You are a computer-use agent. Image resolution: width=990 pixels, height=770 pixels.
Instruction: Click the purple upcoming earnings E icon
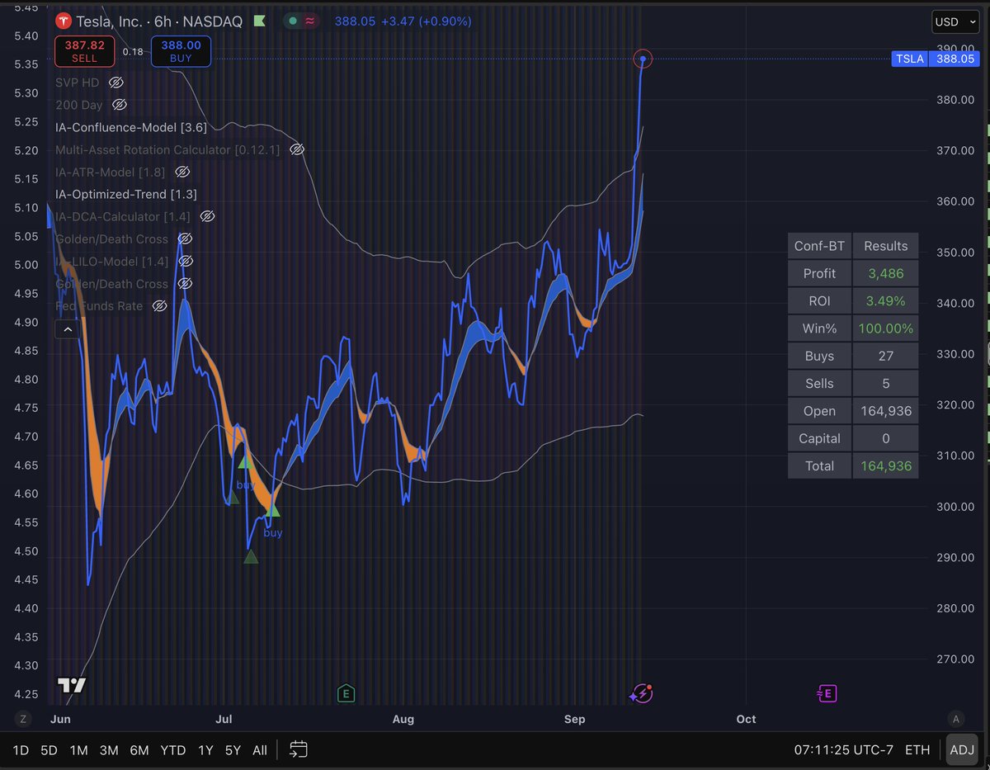827,693
